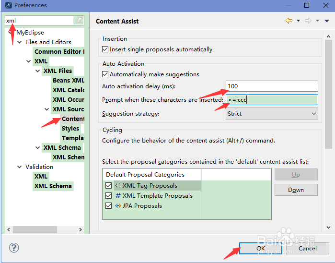Click the XML Tag Proposals angle-bracket icon
The image size is (335, 263).
(x=118, y=186)
